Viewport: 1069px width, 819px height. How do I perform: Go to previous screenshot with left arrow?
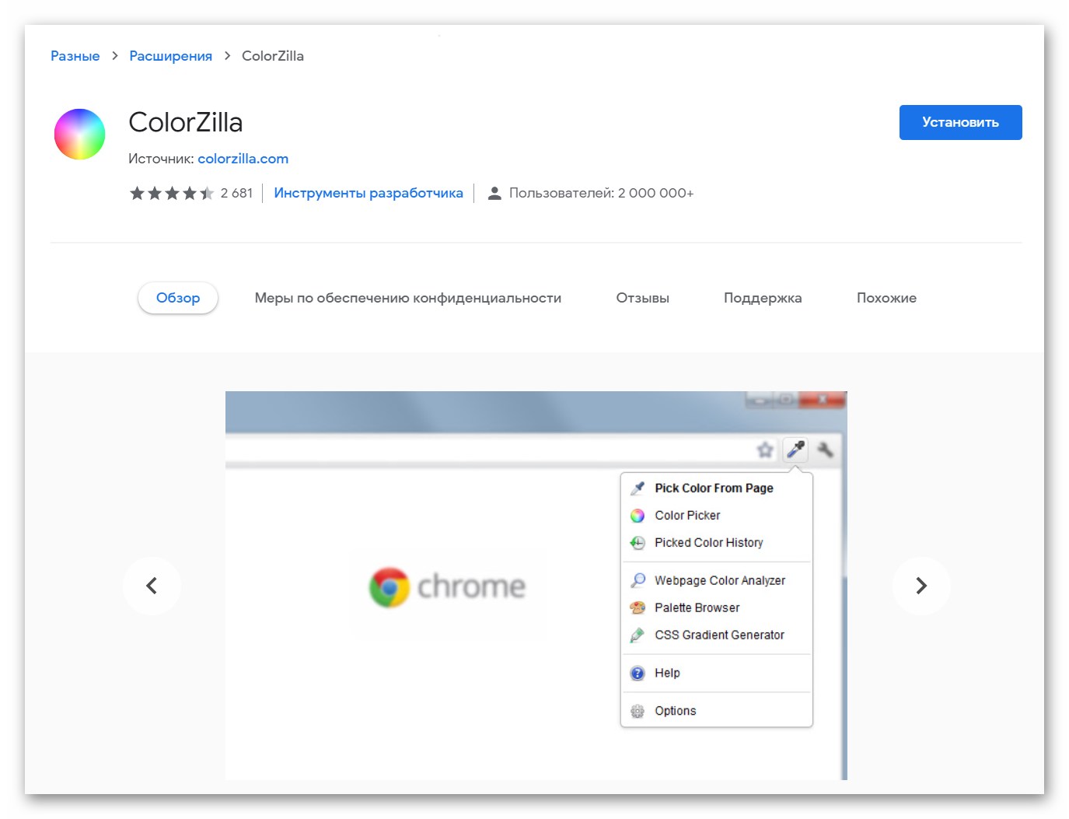tap(152, 586)
